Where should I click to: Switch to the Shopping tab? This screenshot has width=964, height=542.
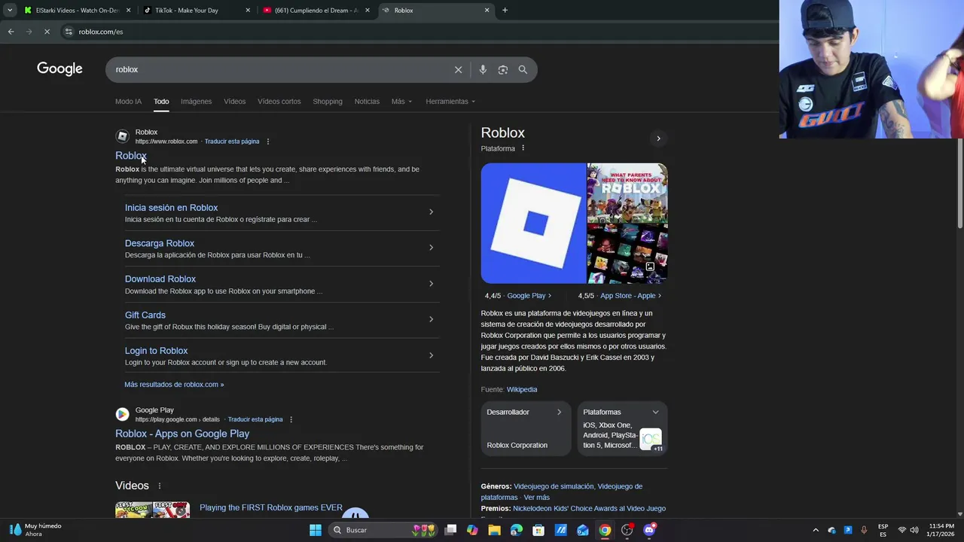point(328,102)
